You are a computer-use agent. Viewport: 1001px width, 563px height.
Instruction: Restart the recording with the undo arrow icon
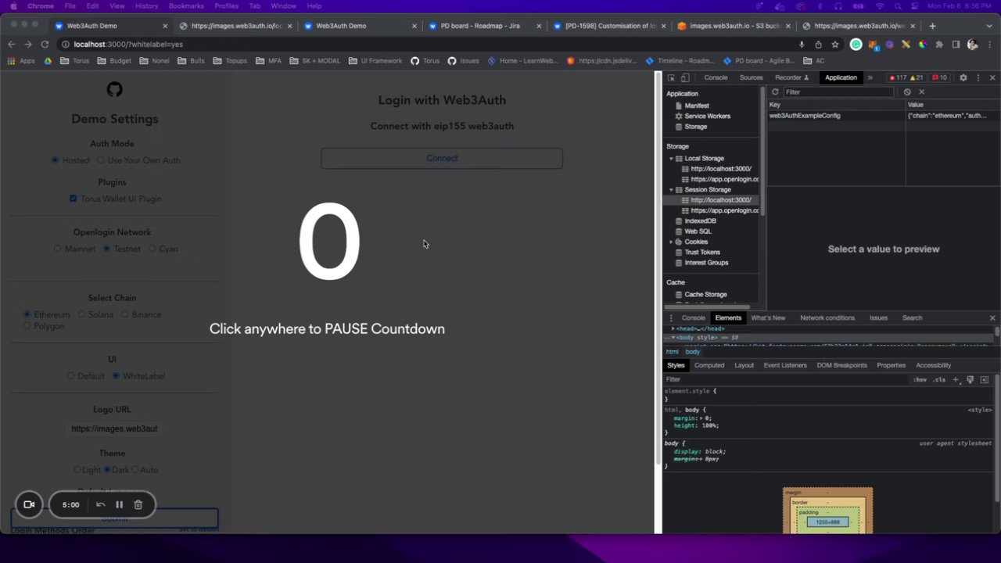click(x=100, y=504)
